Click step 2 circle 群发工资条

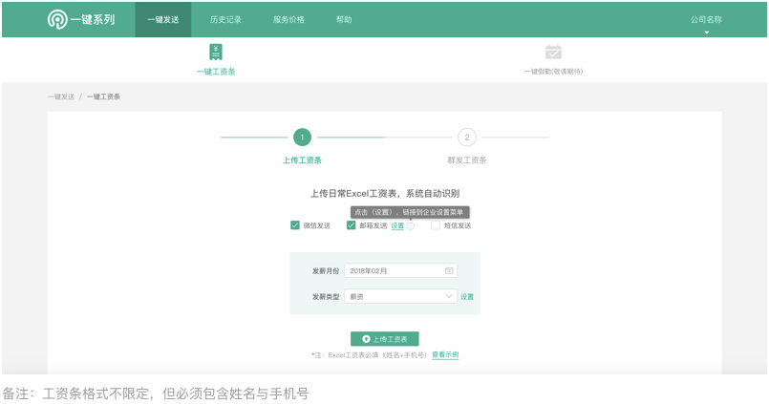pyautogui.click(x=467, y=138)
